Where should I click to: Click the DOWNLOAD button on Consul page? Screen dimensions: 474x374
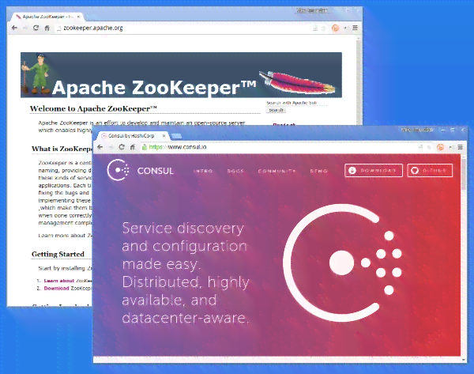(374, 170)
